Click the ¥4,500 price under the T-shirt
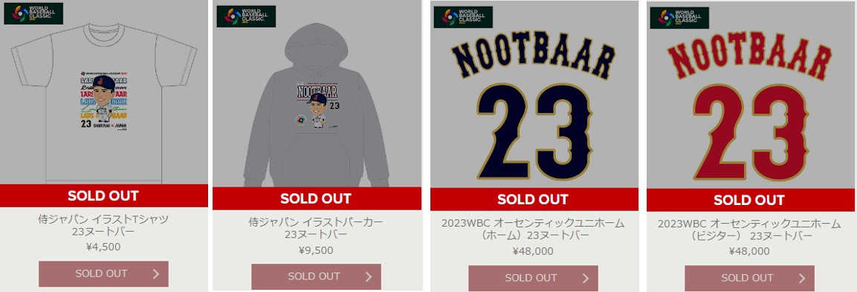857x292 pixels. pos(103,247)
